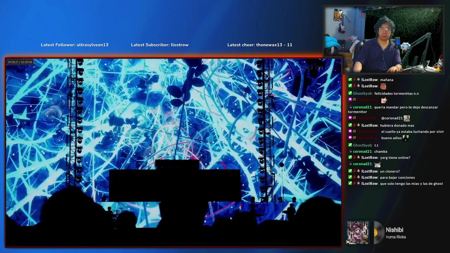
Task: Click ILostRow's message "mañana"
Action: click(387, 80)
